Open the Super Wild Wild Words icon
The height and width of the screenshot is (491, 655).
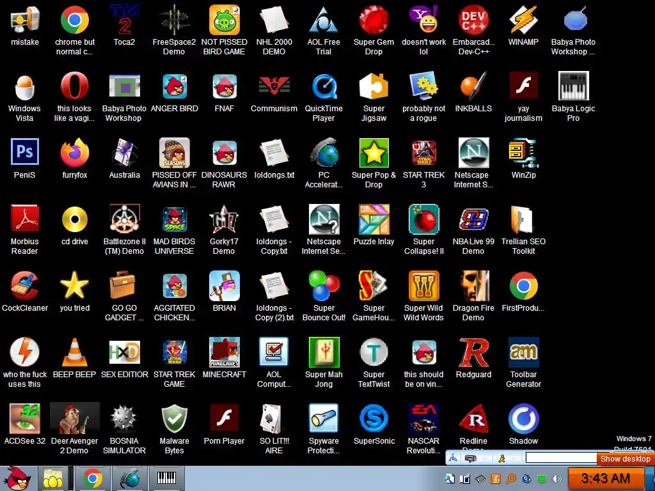click(x=423, y=286)
